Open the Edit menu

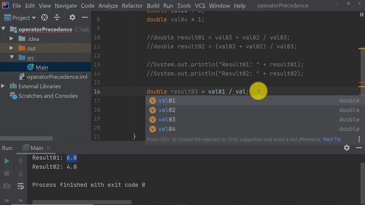[30, 6]
